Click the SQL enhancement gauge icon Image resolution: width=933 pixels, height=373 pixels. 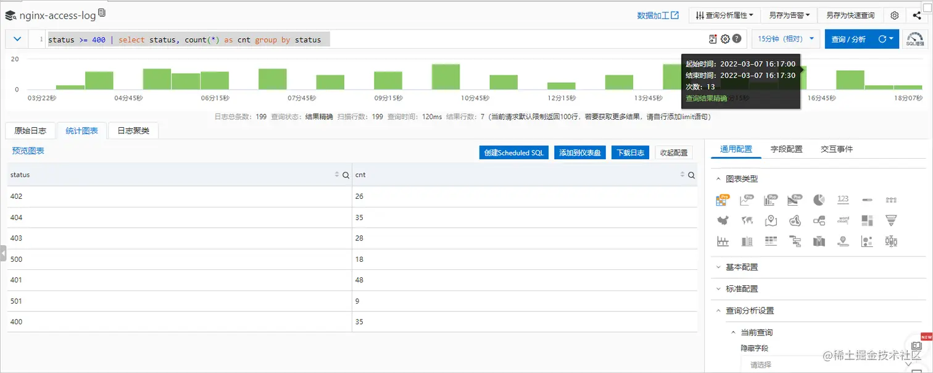(x=915, y=39)
